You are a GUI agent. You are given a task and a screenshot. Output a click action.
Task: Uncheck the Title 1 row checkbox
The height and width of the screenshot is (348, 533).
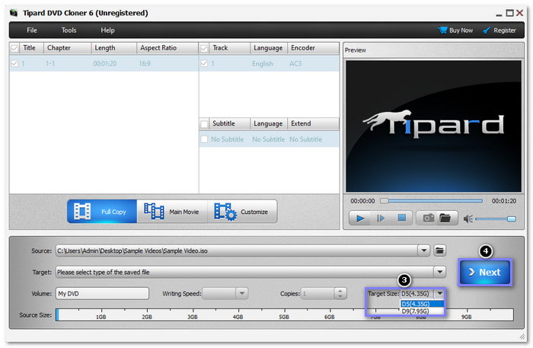point(14,63)
